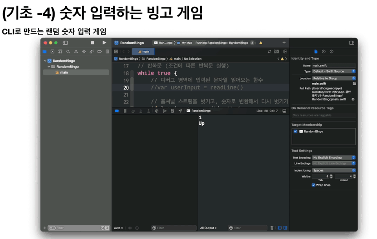Click the Name field main.swift
The image size is (377, 239).
[x=333, y=65]
